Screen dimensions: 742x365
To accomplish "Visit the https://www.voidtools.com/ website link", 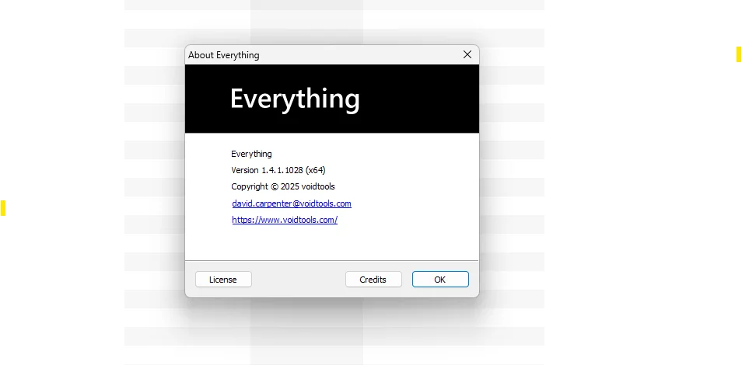I will tap(285, 219).
